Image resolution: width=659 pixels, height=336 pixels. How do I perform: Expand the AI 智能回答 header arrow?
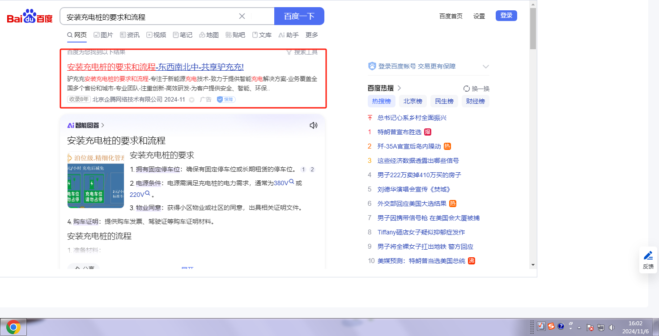pos(103,125)
